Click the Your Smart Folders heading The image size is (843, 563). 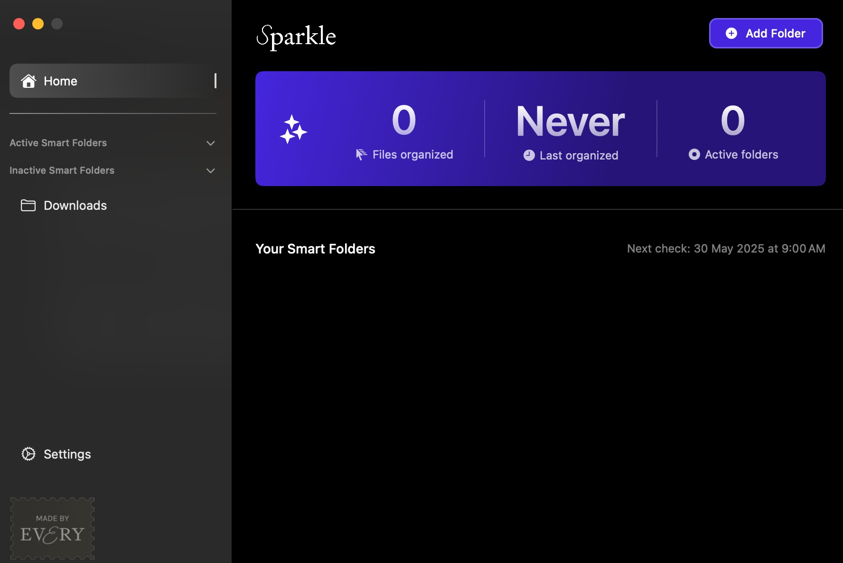pos(315,248)
